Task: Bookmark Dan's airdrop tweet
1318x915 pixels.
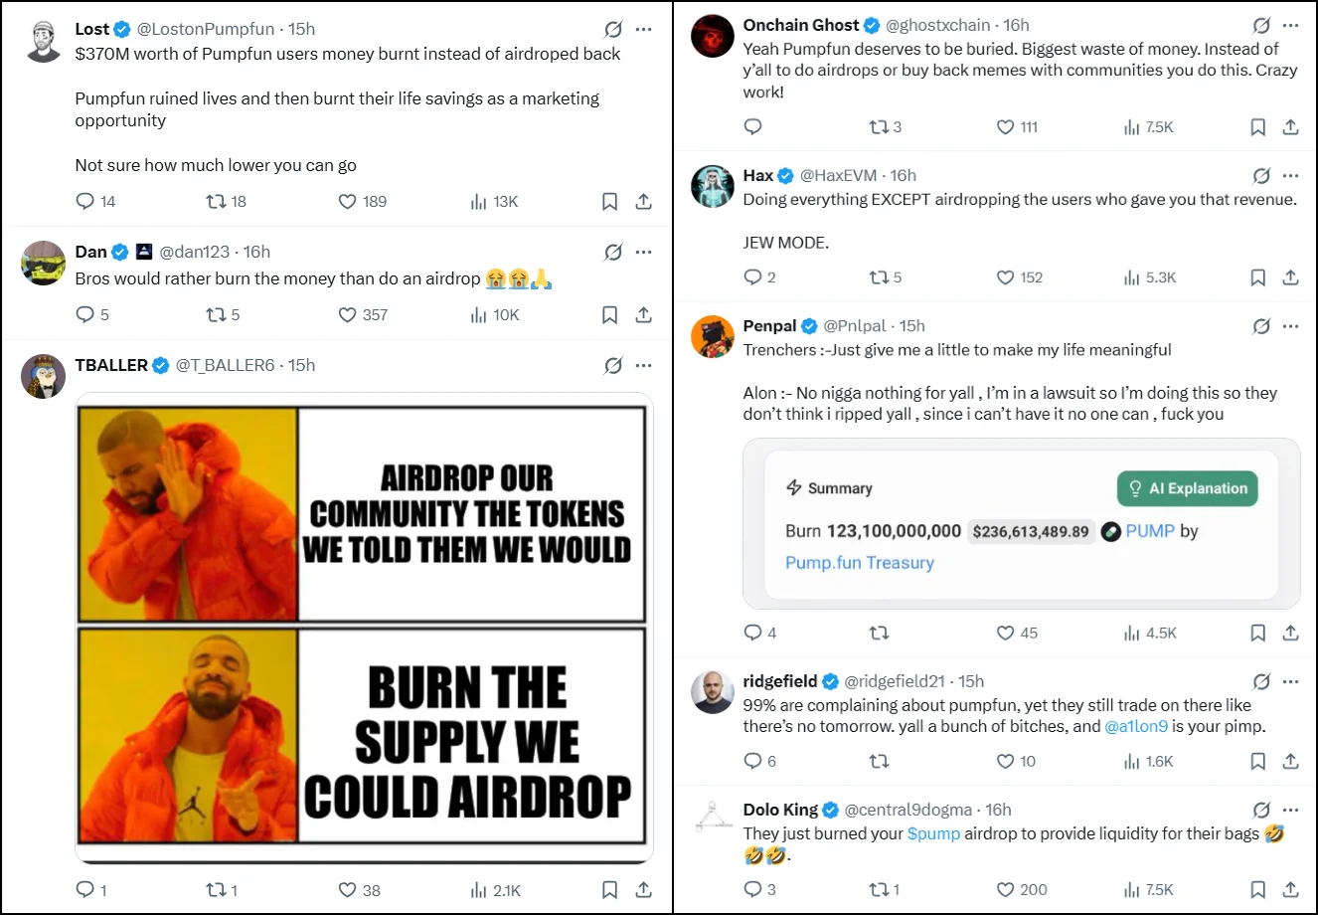Action: tap(609, 314)
